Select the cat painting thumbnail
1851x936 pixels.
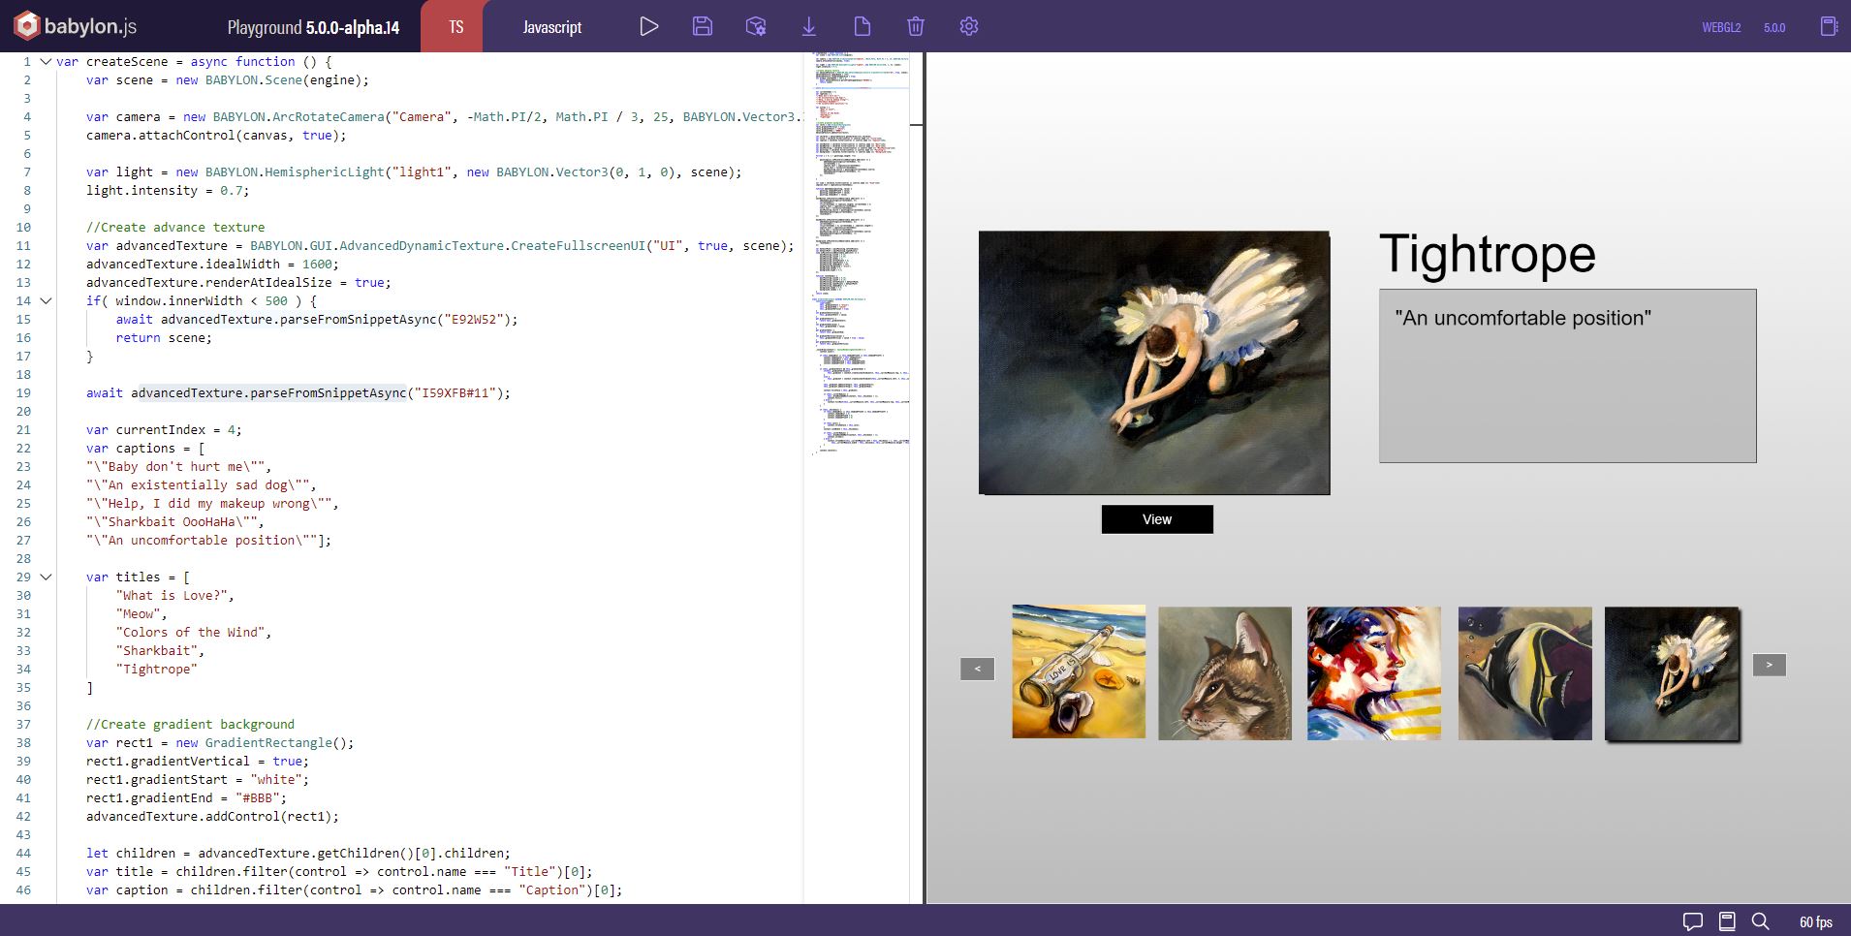pyautogui.click(x=1225, y=673)
